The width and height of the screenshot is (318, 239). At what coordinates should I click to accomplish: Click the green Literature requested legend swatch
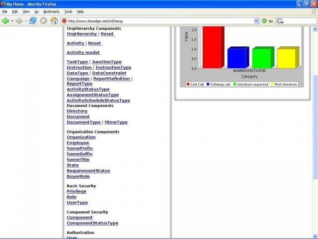(235, 84)
